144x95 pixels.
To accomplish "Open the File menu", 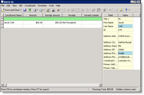I will pos(3,6).
